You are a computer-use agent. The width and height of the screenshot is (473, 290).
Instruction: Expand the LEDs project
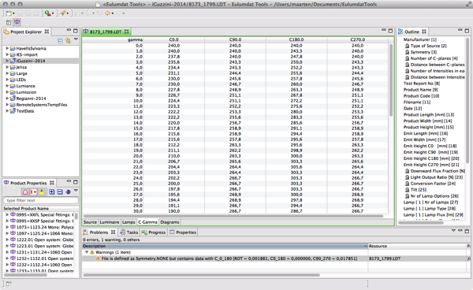[7, 80]
